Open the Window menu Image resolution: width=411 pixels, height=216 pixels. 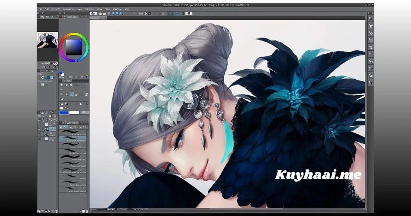click(117, 9)
